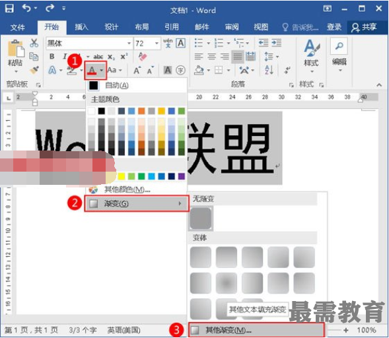Viewport: 389px width, 338px height.
Task: Open the Change Case Aa menu
Action: click(114, 70)
